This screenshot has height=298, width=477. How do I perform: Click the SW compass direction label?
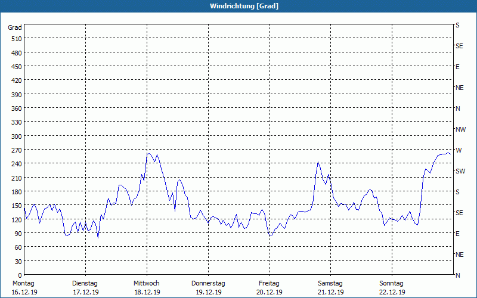click(460, 171)
